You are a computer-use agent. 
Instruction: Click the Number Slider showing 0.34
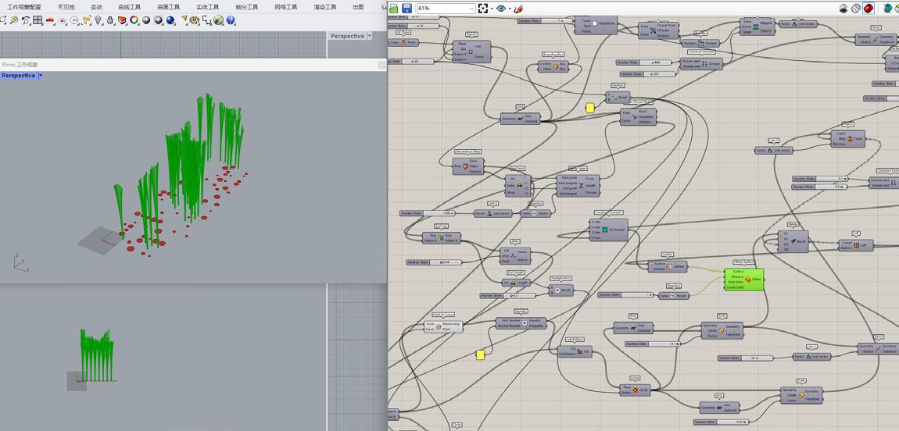[x=434, y=262]
